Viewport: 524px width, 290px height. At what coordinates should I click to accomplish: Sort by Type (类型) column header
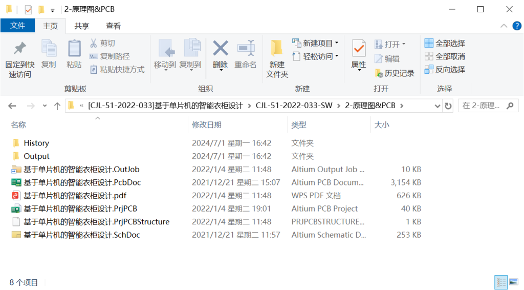point(329,125)
